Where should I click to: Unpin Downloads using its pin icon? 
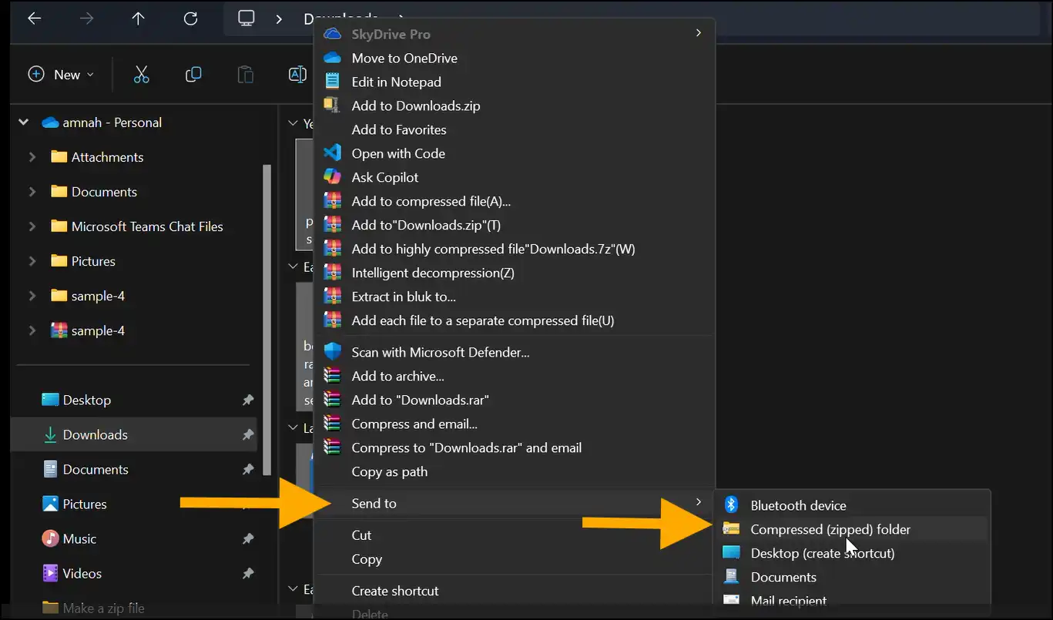pos(248,434)
